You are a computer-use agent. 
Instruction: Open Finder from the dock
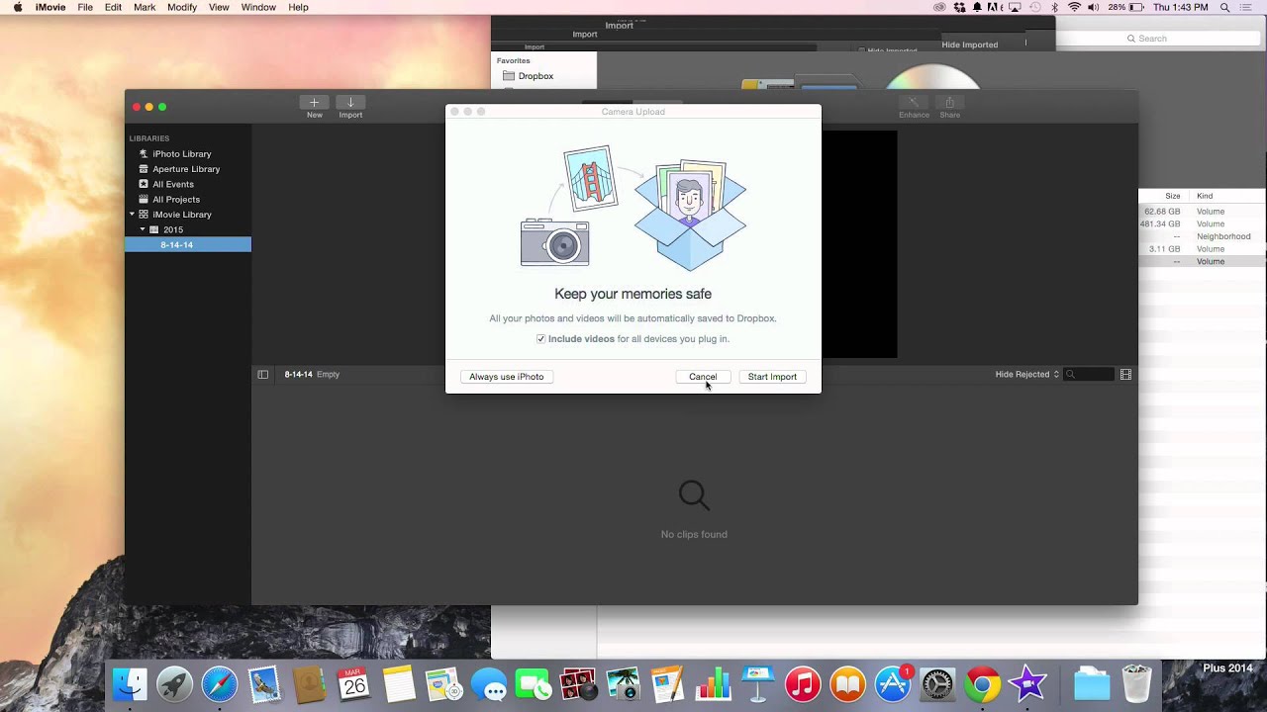click(x=130, y=684)
